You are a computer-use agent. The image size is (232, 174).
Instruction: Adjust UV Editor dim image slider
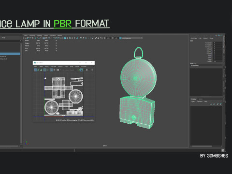87,70
